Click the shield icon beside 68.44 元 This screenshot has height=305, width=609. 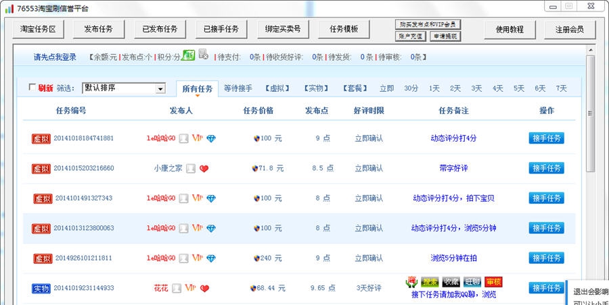[x=253, y=288]
